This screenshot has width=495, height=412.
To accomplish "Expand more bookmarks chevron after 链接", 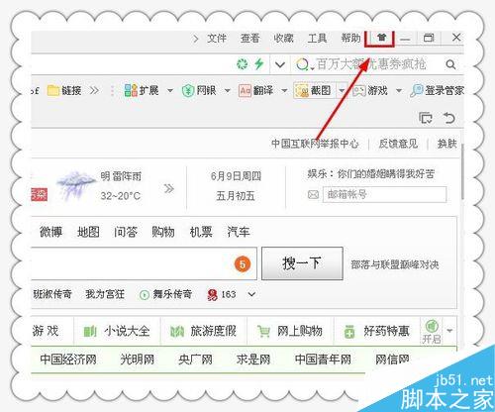I will click(94, 90).
